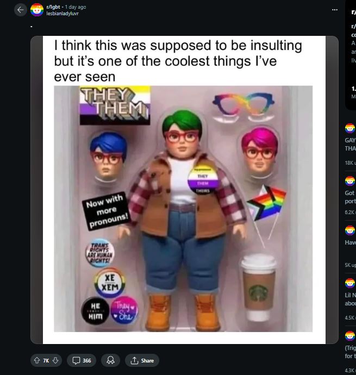The image size is (356, 375).
Task: Open the 366 comments
Action: (82, 360)
